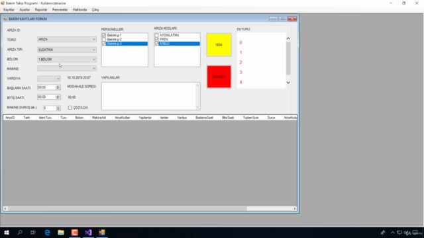Switch to orange recorder app in taskbar

pos(75,232)
